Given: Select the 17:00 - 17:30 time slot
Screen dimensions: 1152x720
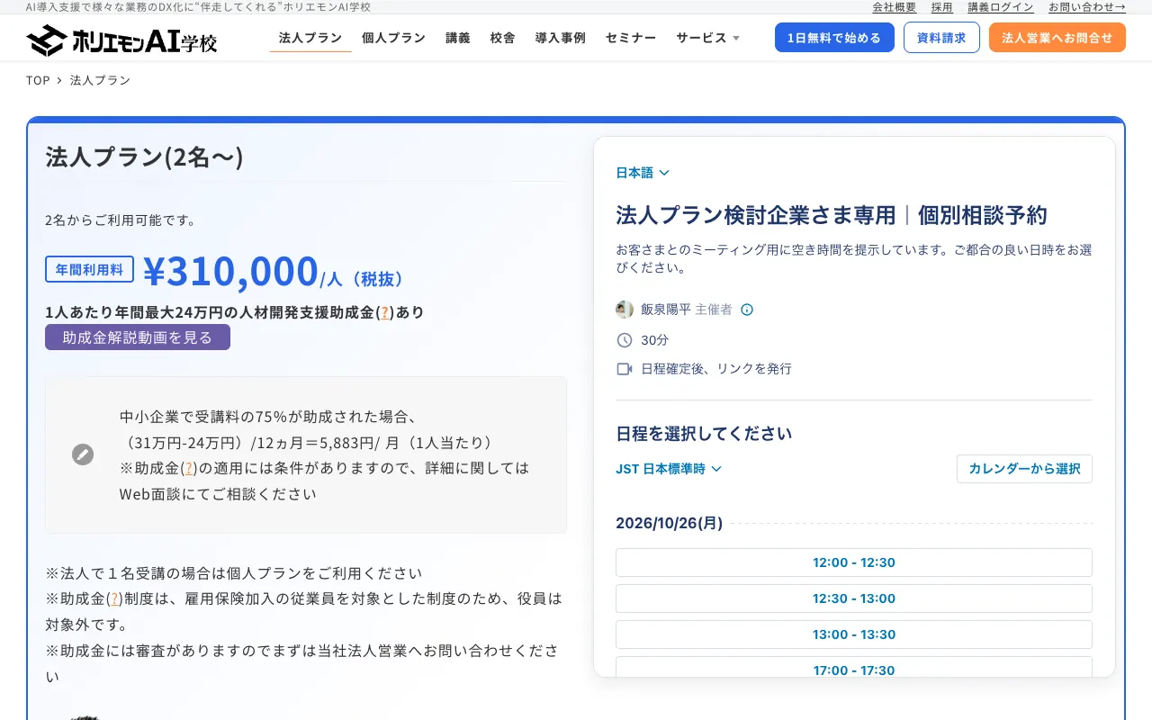Looking at the screenshot, I should pyautogui.click(x=854, y=667).
